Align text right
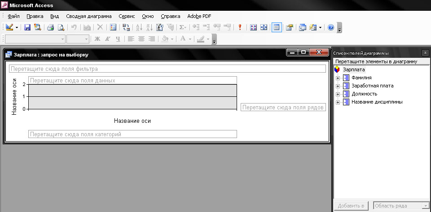The width and height of the screenshot is (431, 212). point(152,39)
